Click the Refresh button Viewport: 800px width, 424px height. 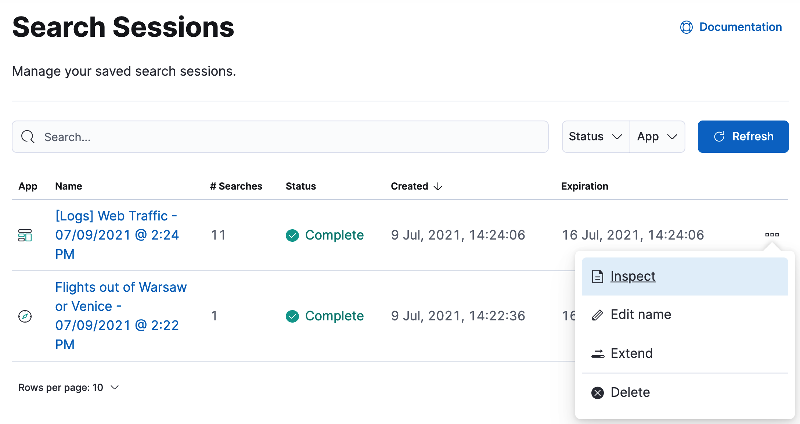click(743, 136)
